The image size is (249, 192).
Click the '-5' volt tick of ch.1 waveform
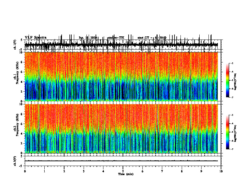point(21,50)
